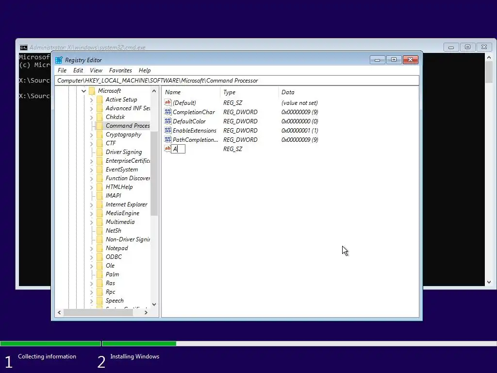Click the Microsoft folder icon in tree
497x373 pixels.
point(92,91)
